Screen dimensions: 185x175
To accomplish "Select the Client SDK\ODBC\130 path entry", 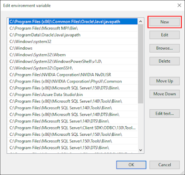I will pos(73,128).
